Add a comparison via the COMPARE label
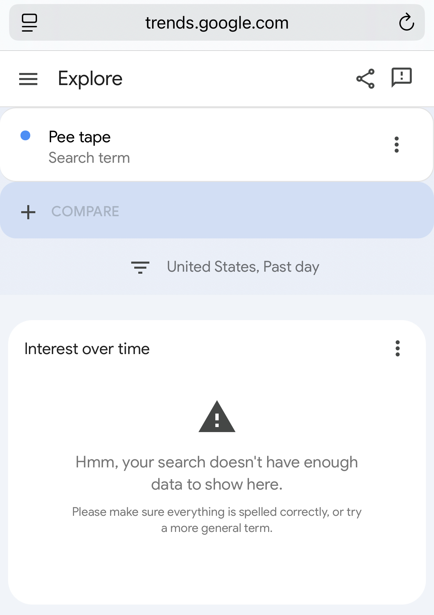Image resolution: width=434 pixels, height=615 pixels. pos(85,212)
